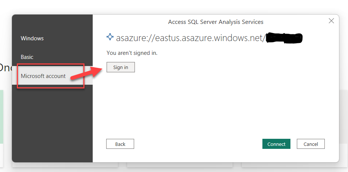The height and width of the screenshot is (172, 348).
Task: Select the Windows authentication tab
Action: (32, 38)
